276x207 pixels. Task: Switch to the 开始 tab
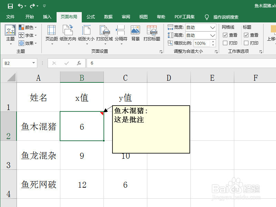coord(29,17)
